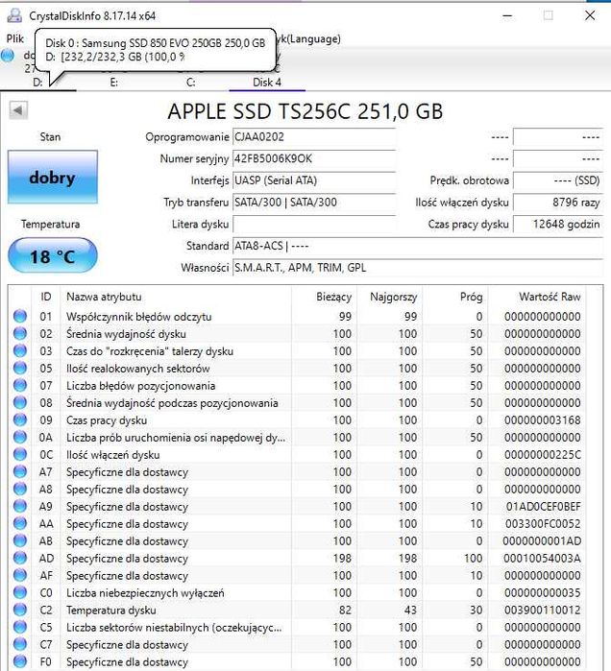Click the 'dobry' health status button

53,178
